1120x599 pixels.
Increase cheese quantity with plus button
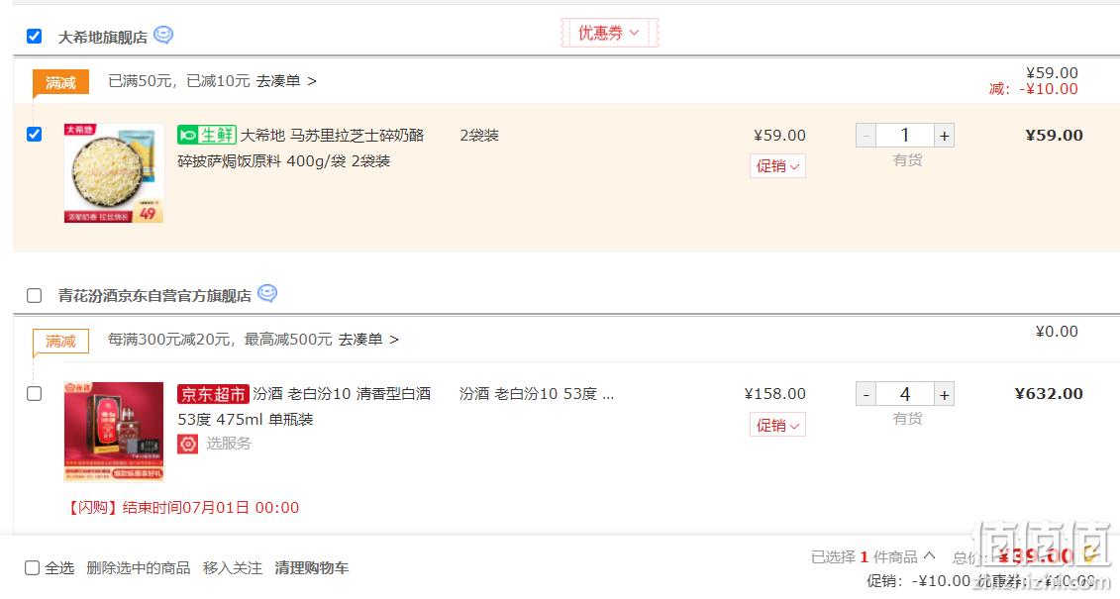click(945, 136)
